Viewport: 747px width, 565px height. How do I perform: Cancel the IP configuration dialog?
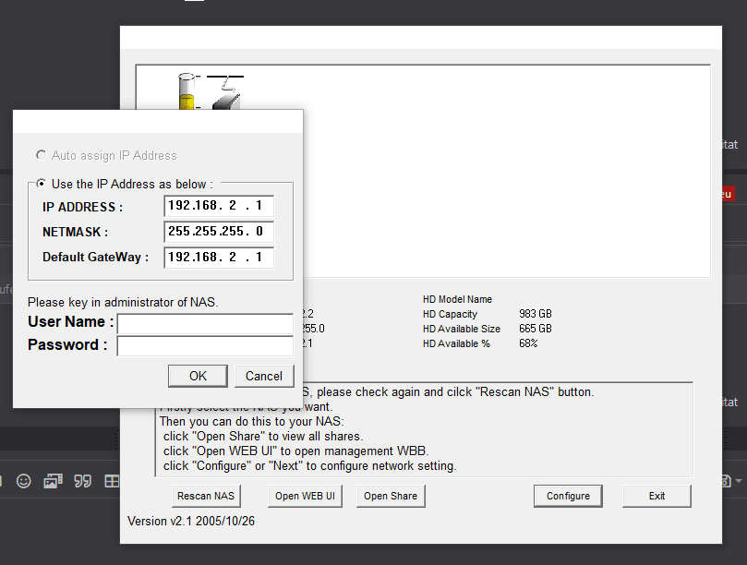[x=264, y=376]
